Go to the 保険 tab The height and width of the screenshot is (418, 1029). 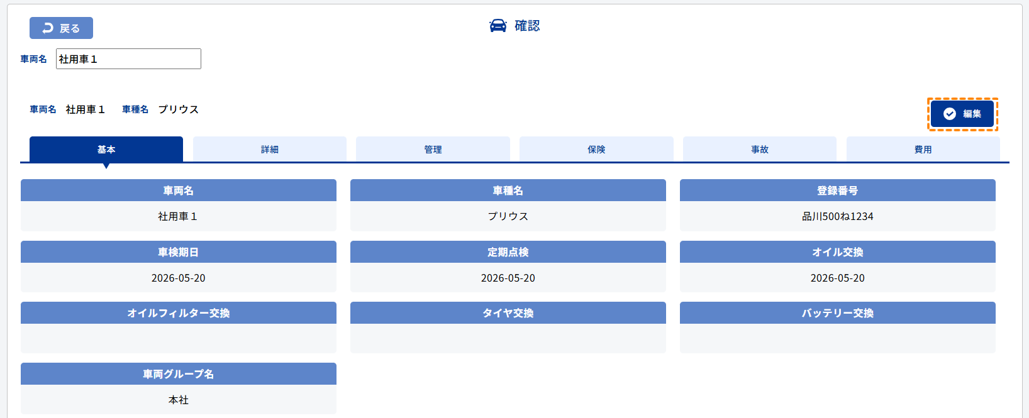pos(596,150)
